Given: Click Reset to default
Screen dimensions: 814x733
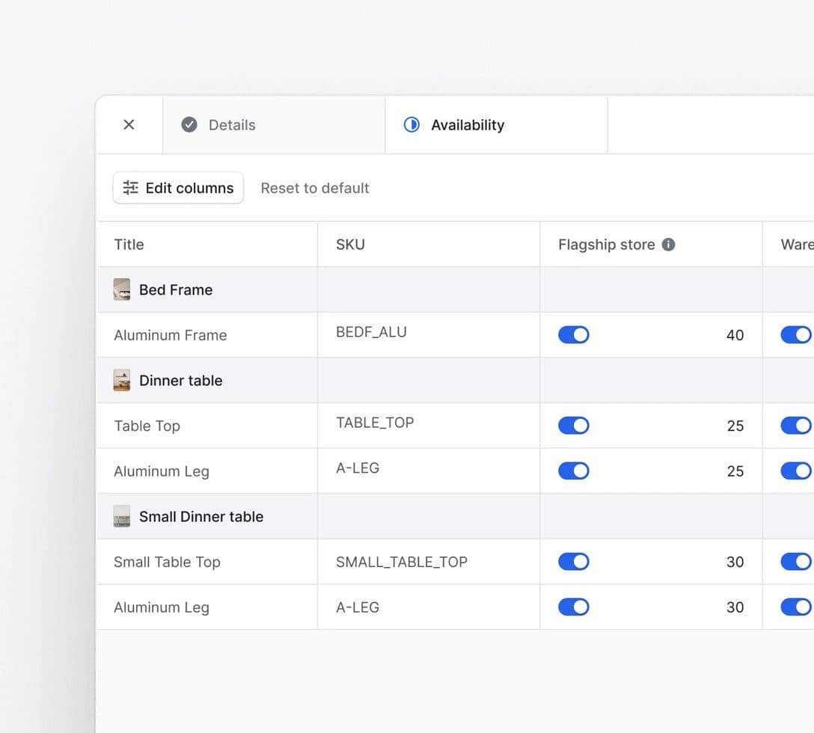Looking at the screenshot, I should point(314,188).
